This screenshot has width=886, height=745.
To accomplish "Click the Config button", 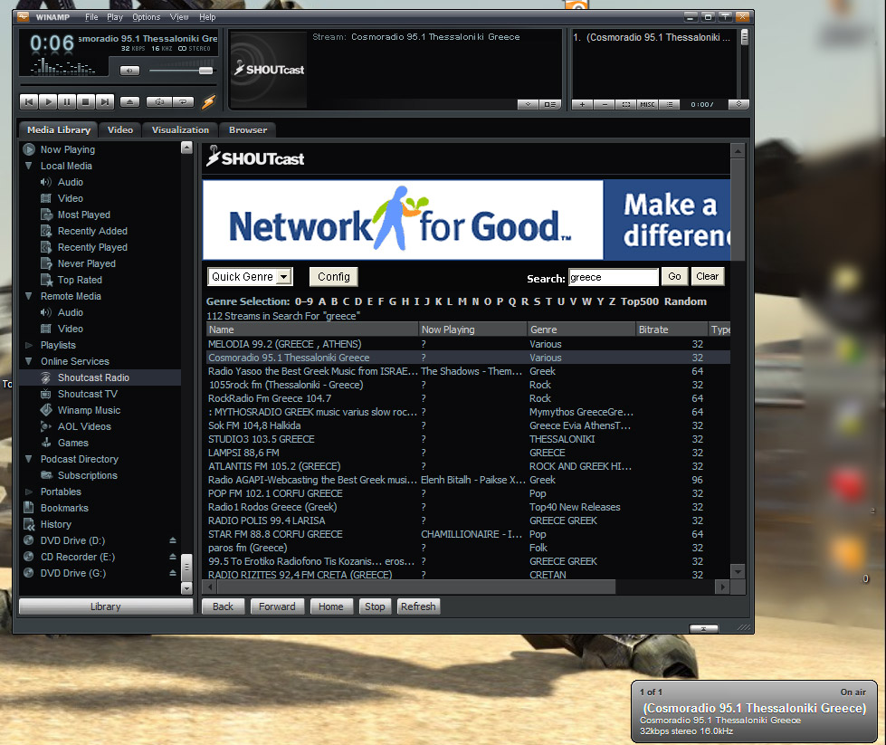I will [333, 276].
